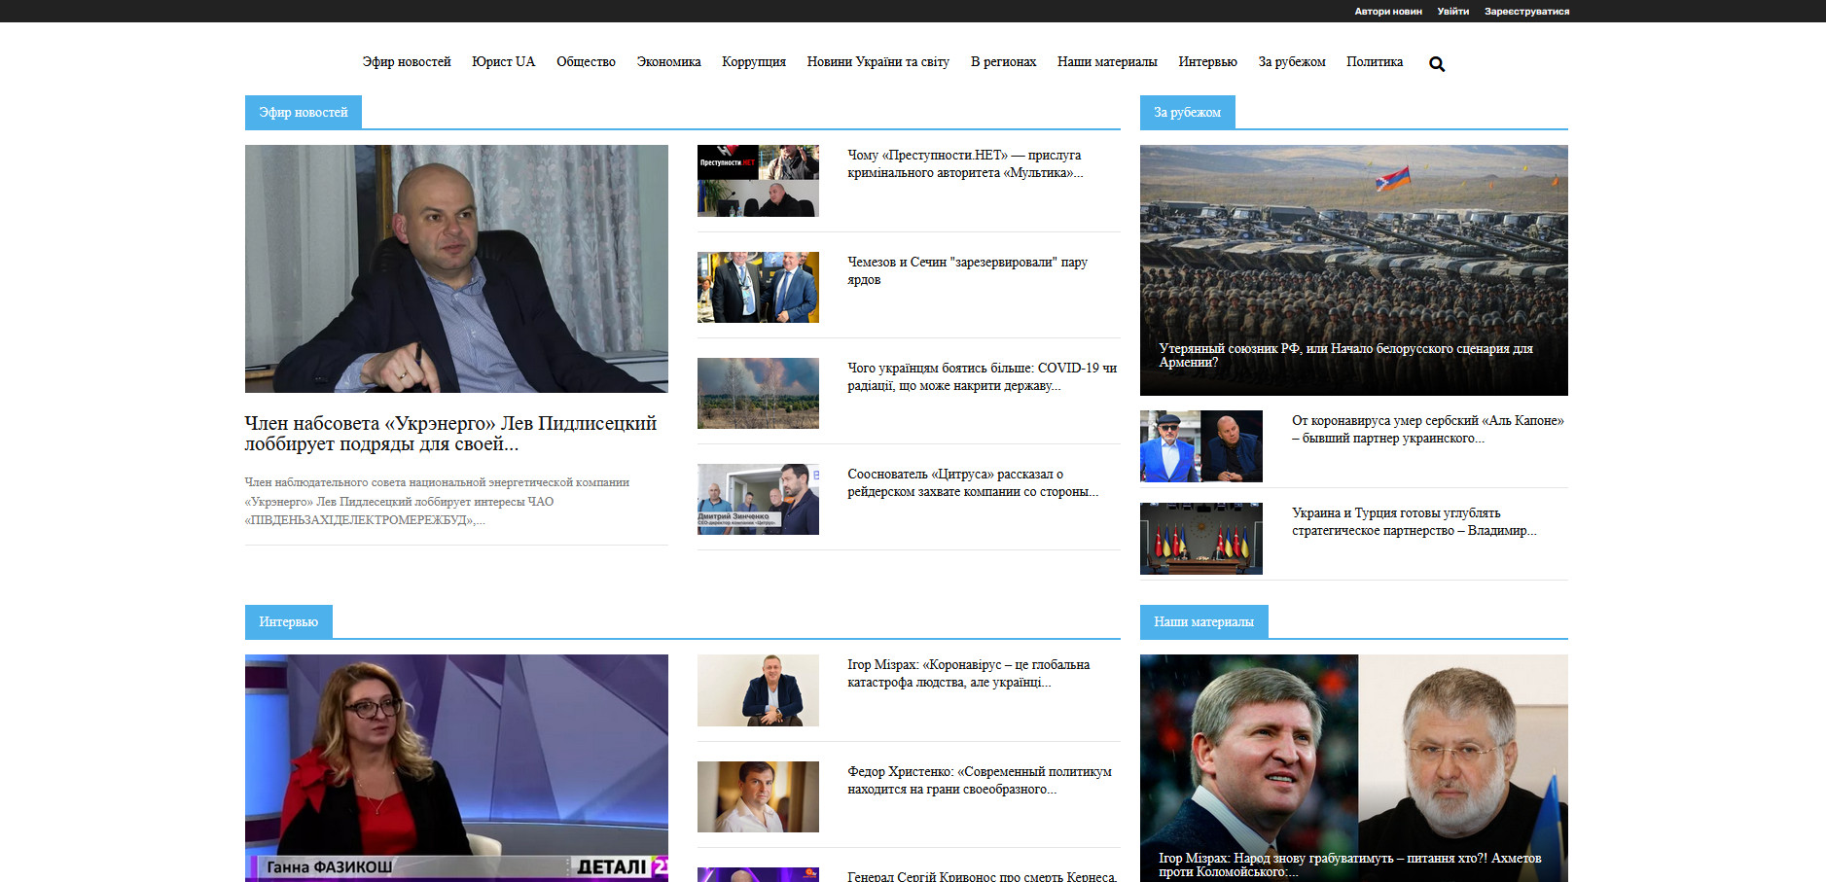Open the Наши материалы section tab
Image resolution: width=1826 pixels, height=882 pixels.
point(1203,622)
